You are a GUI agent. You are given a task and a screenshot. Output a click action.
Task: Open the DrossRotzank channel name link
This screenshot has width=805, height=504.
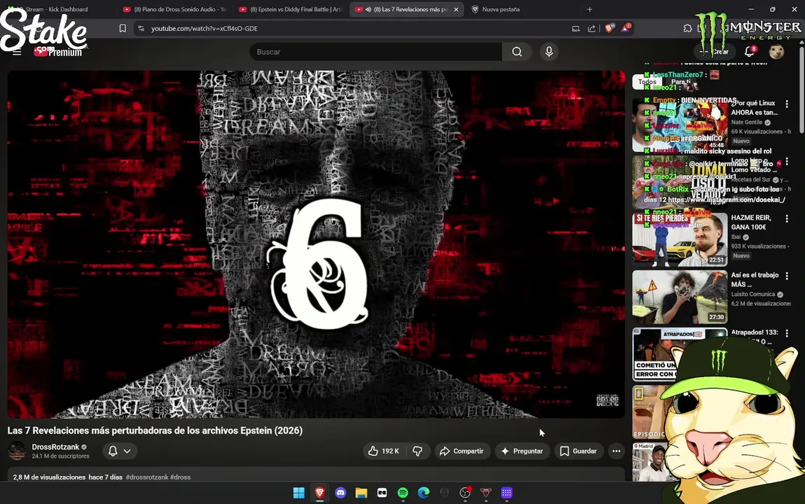[x=55, y=447]
